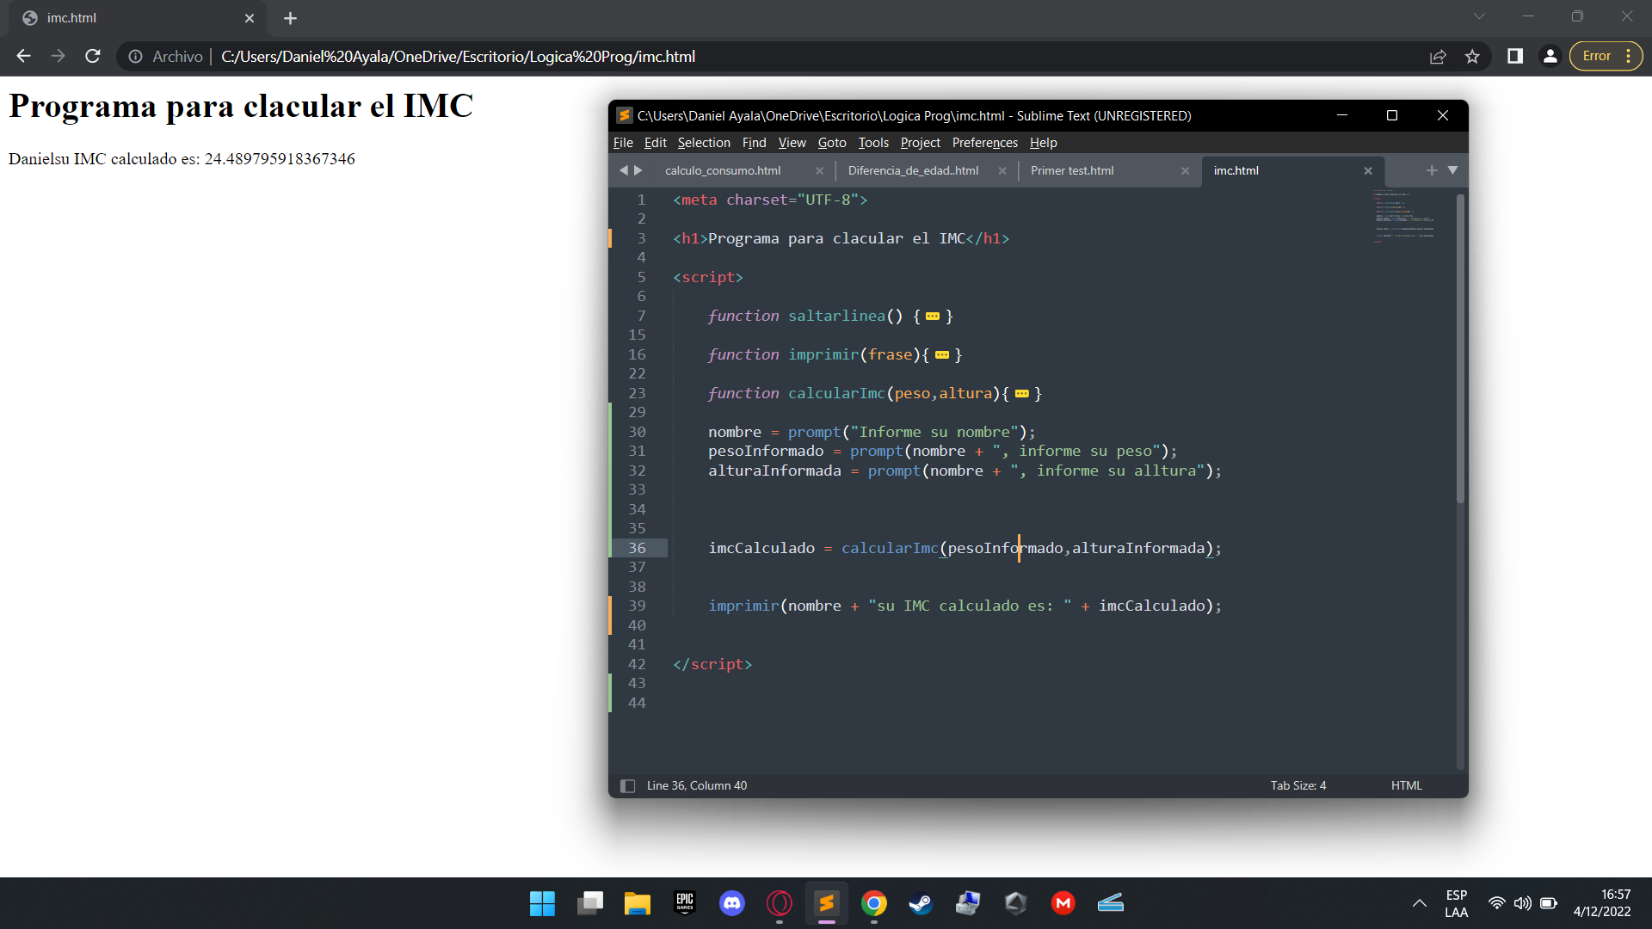Open Google Chrome from taskbar
Viewport: 1652px width, 929px height.
pos(874,903)
